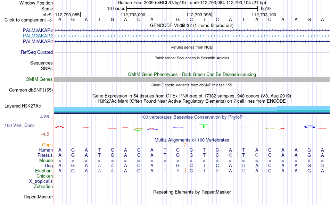Select the light-blue PALM2AKAP2 transcript label
330x205 pixels.
click(x=38, y=36)
